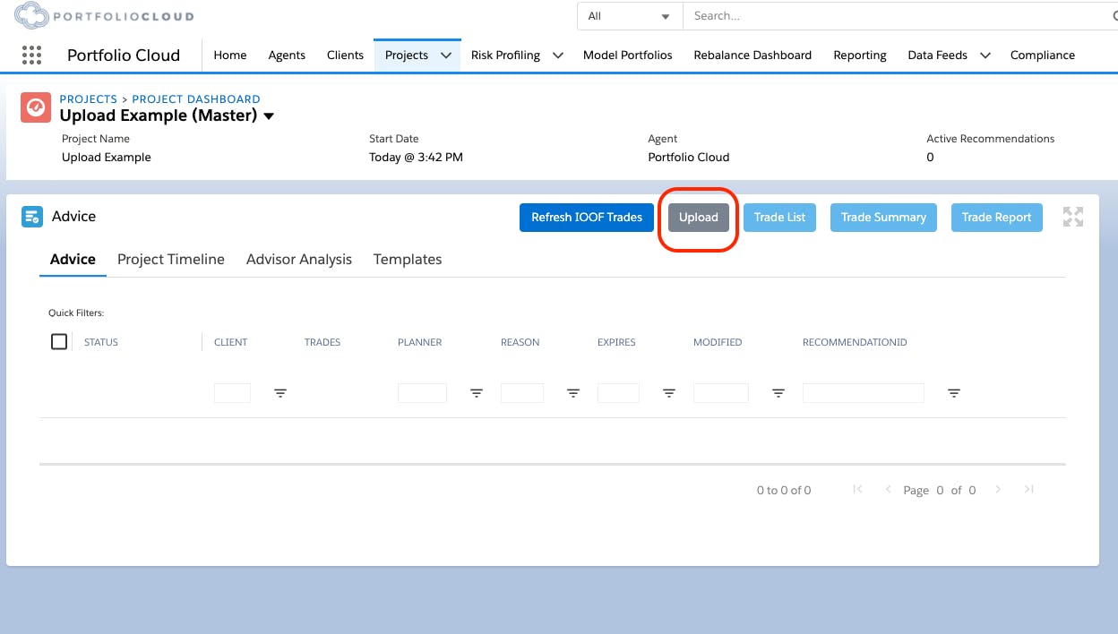Click the Trade List button
The width and height of the screenshot is (1118, 634).
779,217
